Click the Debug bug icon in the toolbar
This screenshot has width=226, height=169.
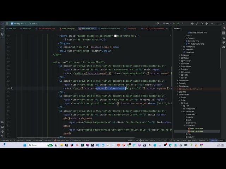pyautogui.click(x=178, y=24)
